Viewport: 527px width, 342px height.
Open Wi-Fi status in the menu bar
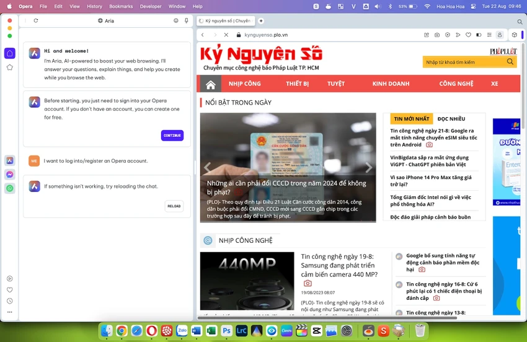tap(427, 6)
